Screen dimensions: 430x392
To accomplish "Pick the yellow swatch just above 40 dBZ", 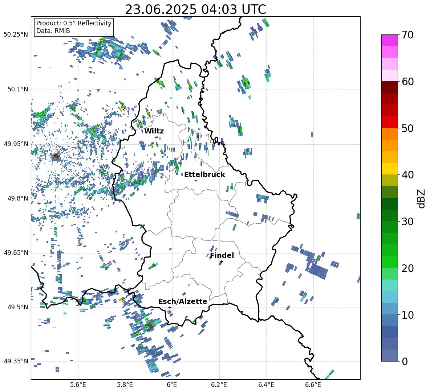I will (x=389, y=169).
